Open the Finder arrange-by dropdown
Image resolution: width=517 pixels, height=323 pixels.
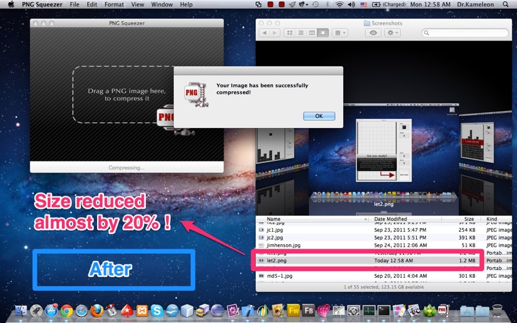click(340, 33)
